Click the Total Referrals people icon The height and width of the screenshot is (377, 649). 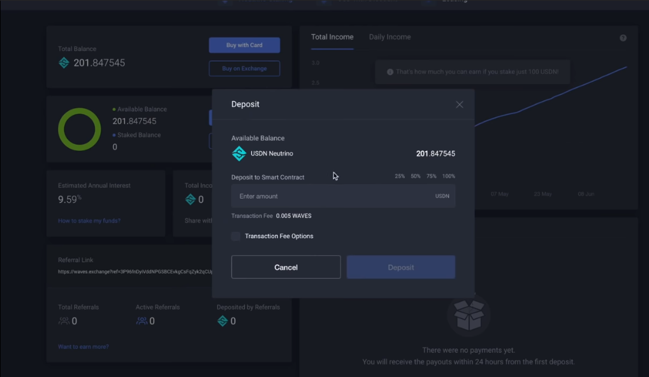point(64,321)
